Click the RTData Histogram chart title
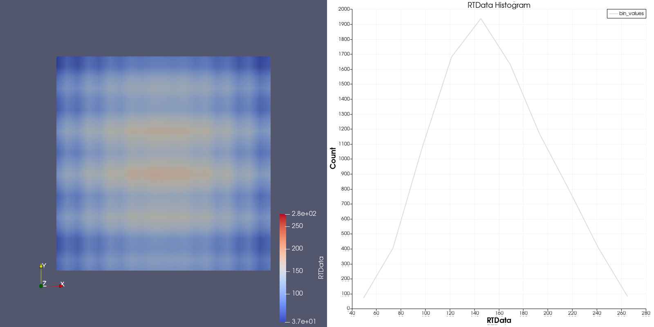Image resolution: width=654 pixels, height=327 pixels. click(x=499, y=5)
